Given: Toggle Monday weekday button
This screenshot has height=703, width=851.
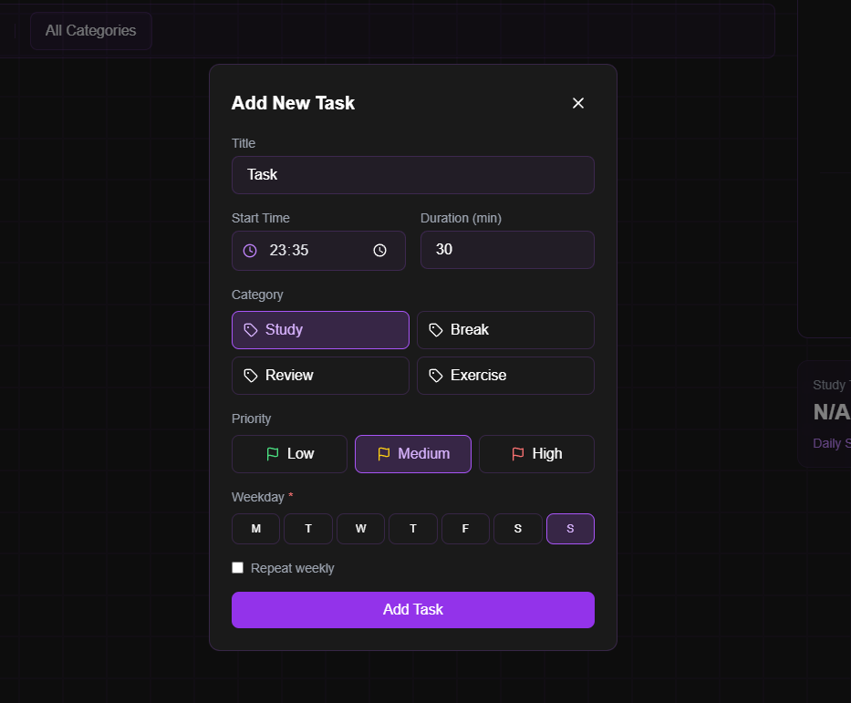Looking at the screenshot, I should click(x=255, y=529).
